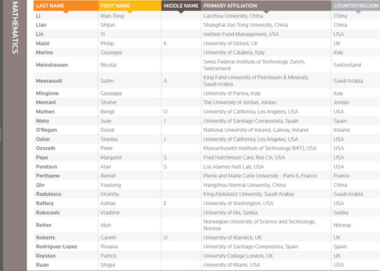Image resolution: width=380 pixels, height=271 pixels.
Task: Click affiliation 'National University of Ireland, Galway'
Action: pos(246,130)
